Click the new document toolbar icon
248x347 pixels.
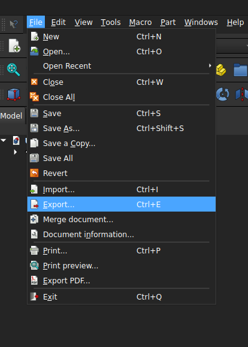click(x=14, y=46)
